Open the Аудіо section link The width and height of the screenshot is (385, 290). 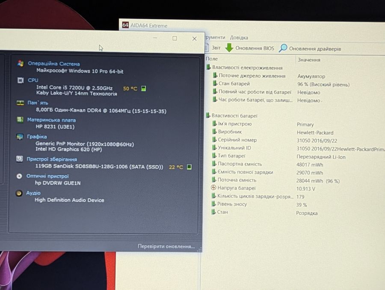tap(33, 193)
